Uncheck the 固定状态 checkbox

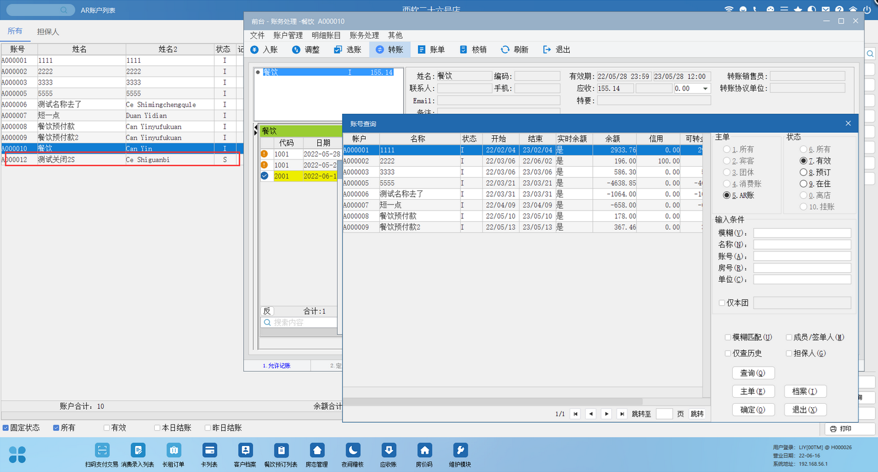pyautogui.click(x=5, y=428)
